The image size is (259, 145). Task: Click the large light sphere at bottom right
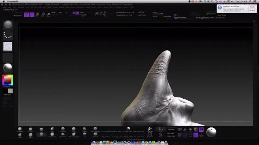pos(211,132)
